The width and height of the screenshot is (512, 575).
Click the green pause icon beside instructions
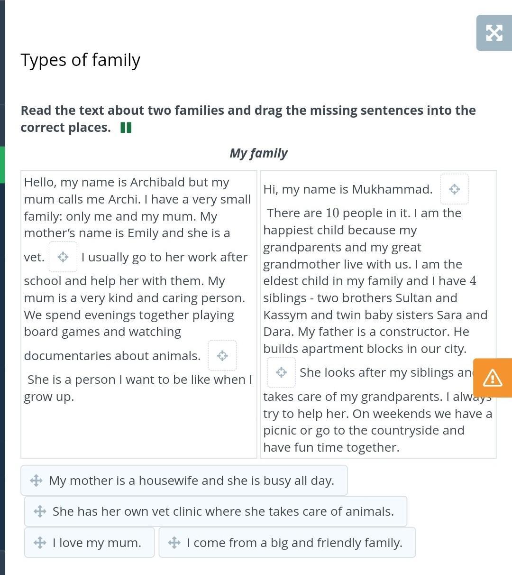point(126,128)
